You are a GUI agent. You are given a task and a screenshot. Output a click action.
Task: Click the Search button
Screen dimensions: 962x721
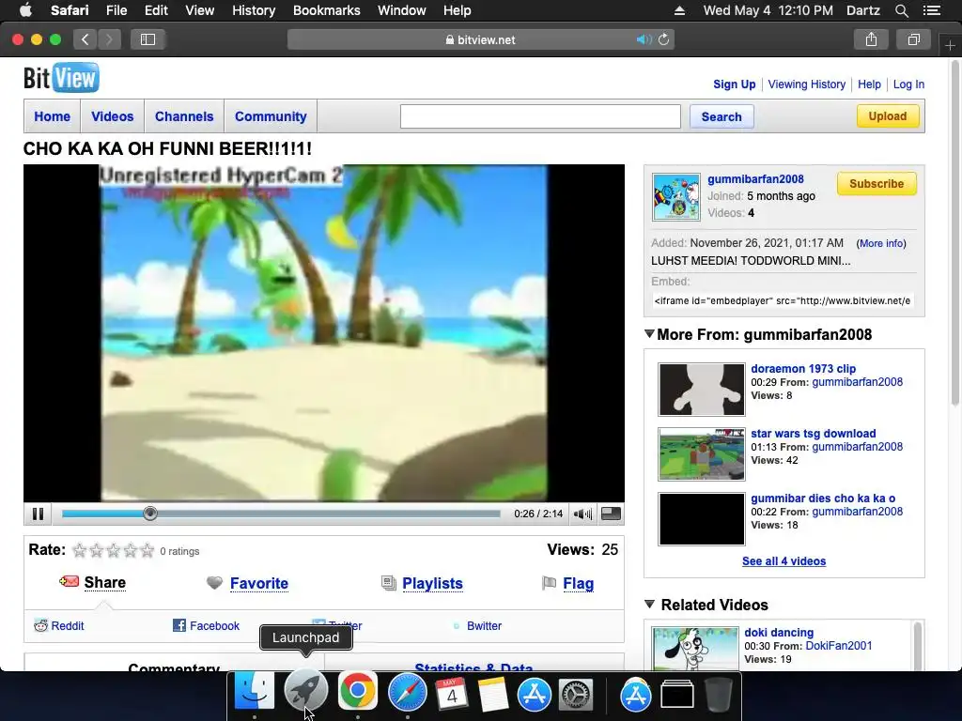click(721, 116)
